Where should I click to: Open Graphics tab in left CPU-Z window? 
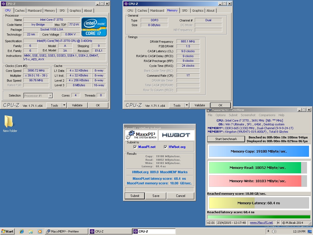pyautogui.click(x=75, y=11)
